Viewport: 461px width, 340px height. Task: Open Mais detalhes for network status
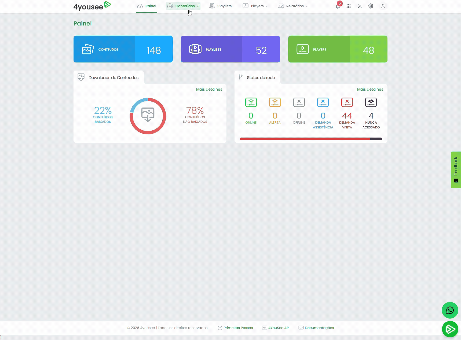(370, 89)
